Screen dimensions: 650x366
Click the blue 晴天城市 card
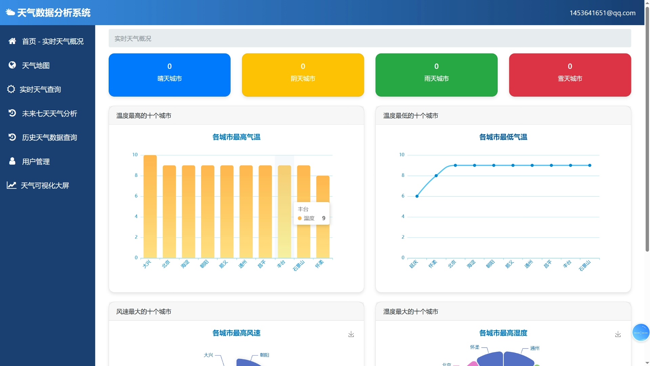point(169,75)
